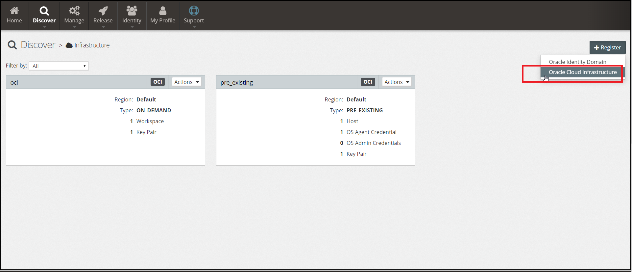
Task: Select Oracle Identity Domain menu option
Action: coord(577,62)
